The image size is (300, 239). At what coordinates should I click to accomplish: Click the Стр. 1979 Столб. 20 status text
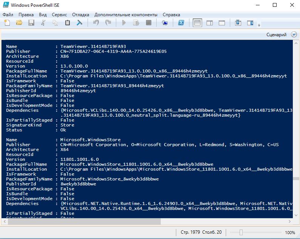tap(201, 232)
